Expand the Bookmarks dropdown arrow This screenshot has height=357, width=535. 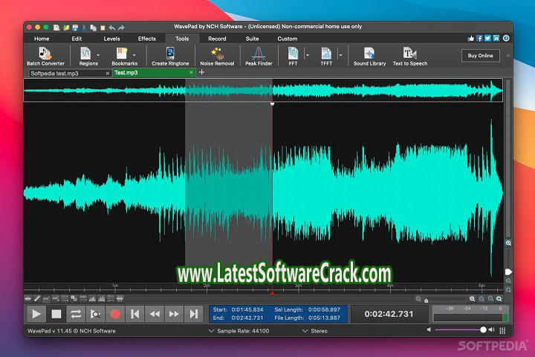click(134, 54)
